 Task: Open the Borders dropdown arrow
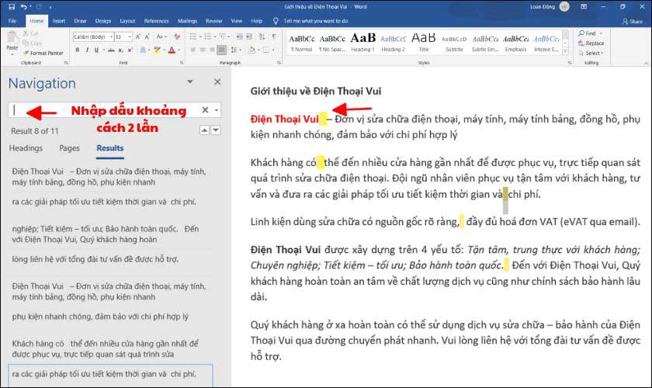click(273, 50)
